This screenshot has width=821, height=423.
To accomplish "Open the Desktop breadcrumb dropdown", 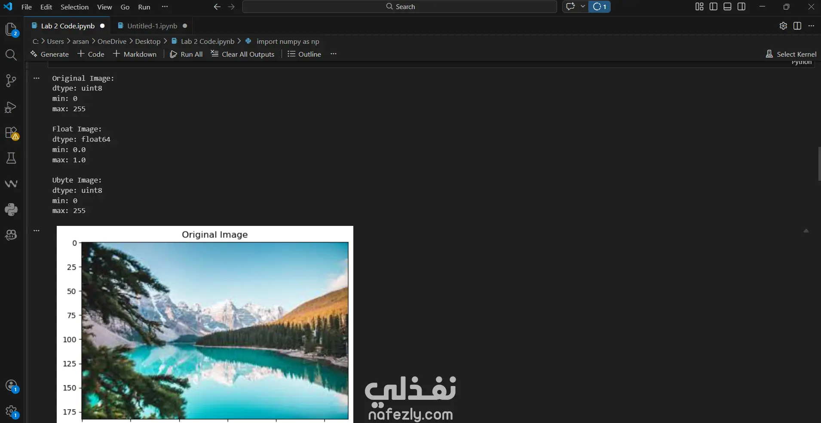I will pos(148,41).
